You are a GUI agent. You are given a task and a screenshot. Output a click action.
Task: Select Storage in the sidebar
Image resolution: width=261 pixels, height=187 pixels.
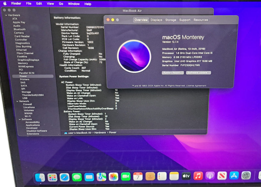point(26,92)
